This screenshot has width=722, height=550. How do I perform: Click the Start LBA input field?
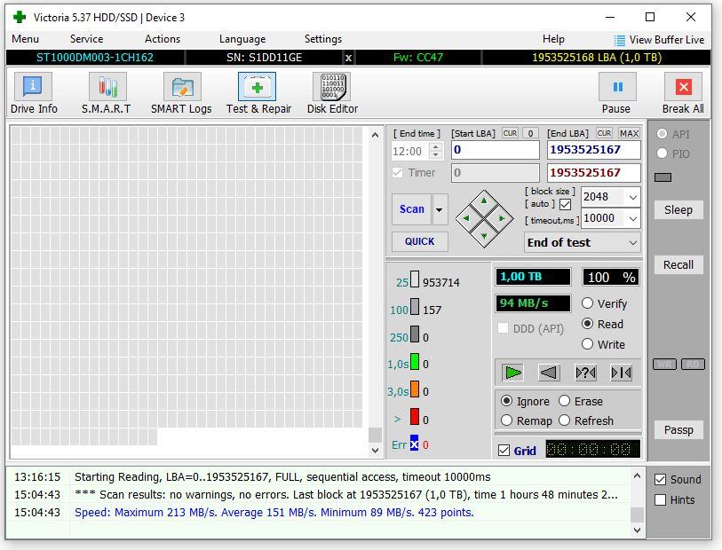coord(495,150)
